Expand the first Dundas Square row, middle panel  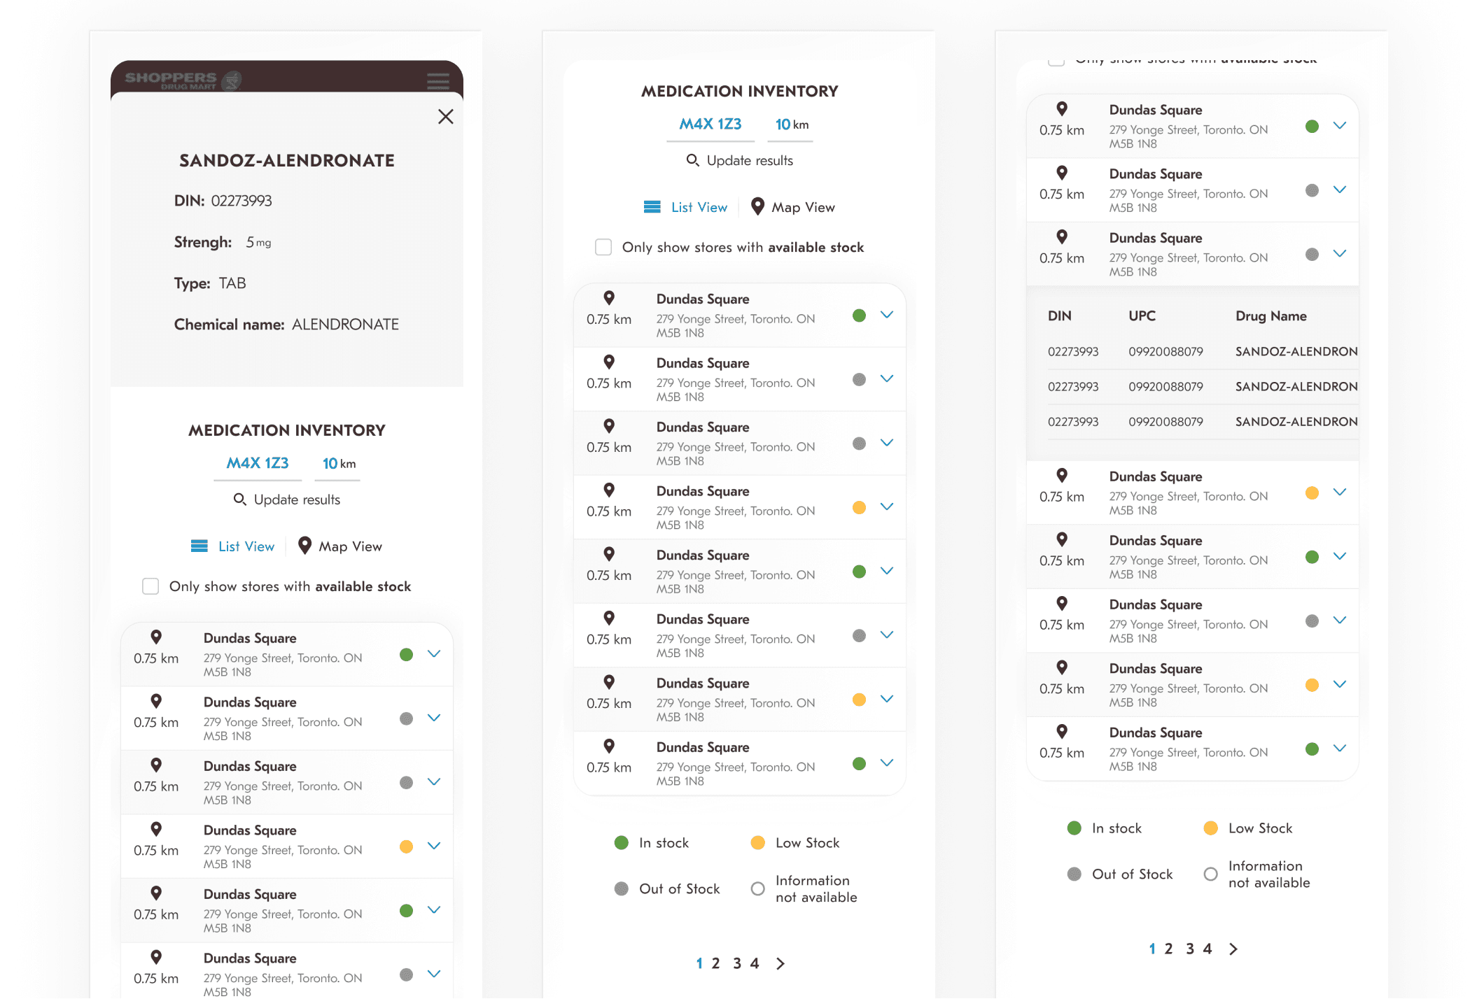tap(887, 315)
